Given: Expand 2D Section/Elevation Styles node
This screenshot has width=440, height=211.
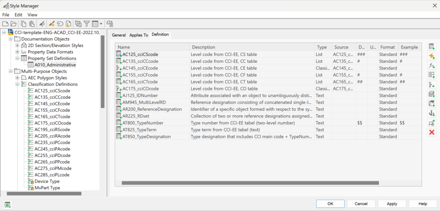Looking at the screenshot, I should coord(17,45).
